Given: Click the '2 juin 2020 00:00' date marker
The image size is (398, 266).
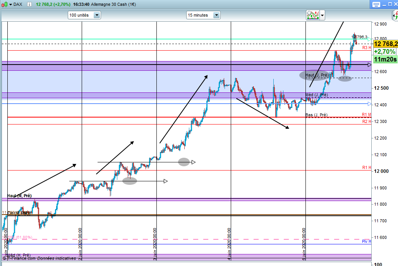Looking at the screenshot, I should [80, 244].
